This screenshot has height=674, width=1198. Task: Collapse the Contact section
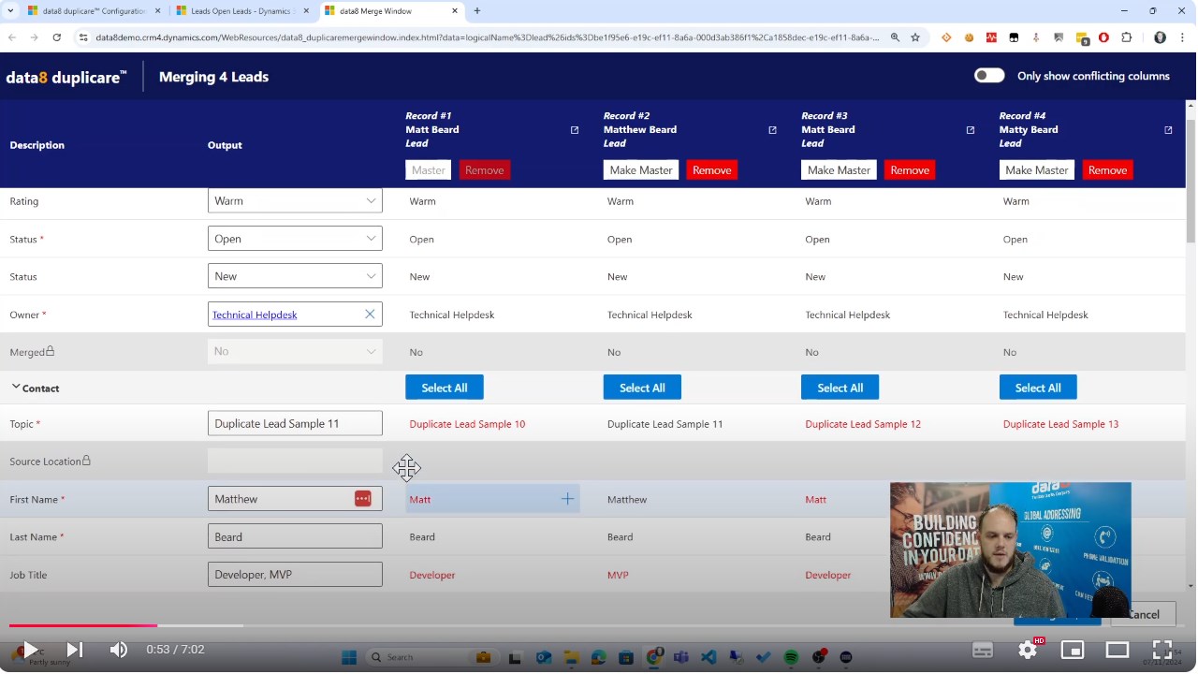pos(16,387)
